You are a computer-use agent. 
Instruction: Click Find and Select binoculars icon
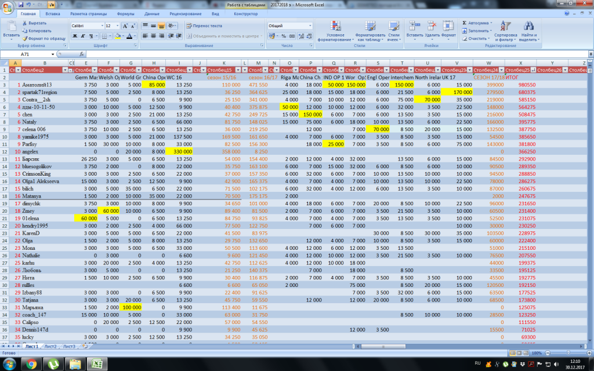(528, 26)
